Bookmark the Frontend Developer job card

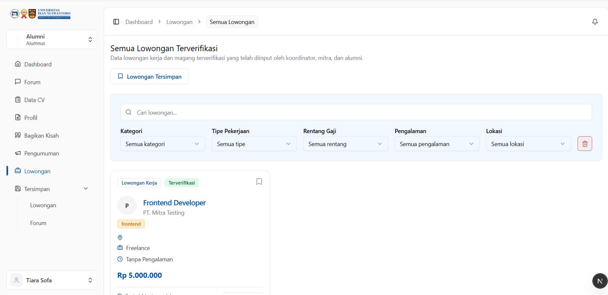pos(259,182)
